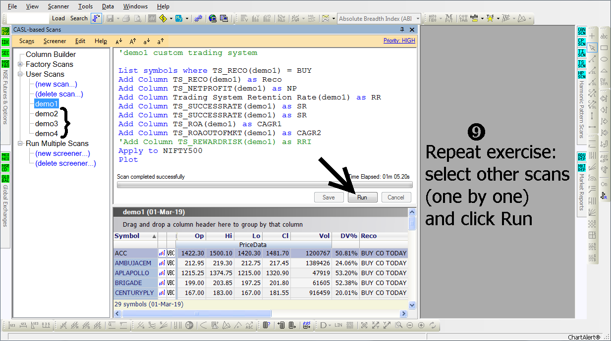Click the Priority: HIGH link

399,41
